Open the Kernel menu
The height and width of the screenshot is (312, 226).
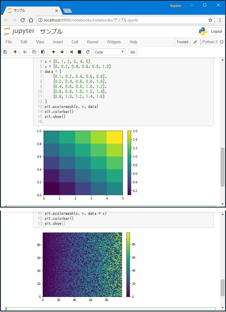pyautogui.click(x=93, y=42)
